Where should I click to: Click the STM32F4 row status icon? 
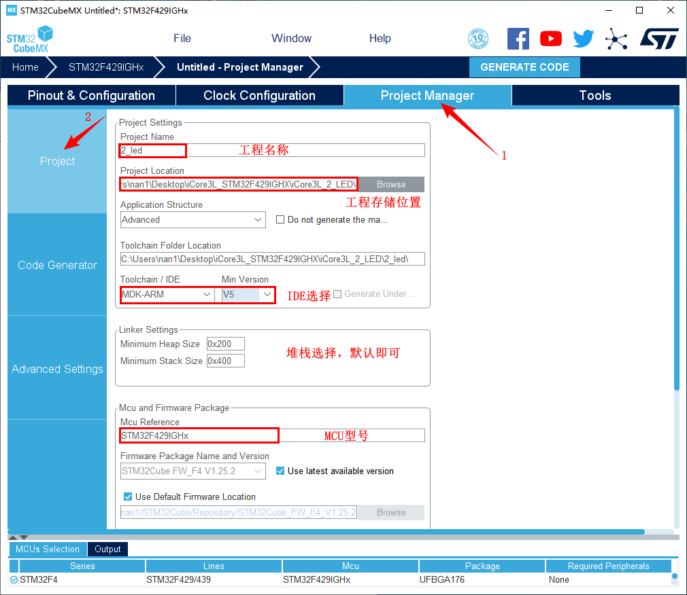14,579
